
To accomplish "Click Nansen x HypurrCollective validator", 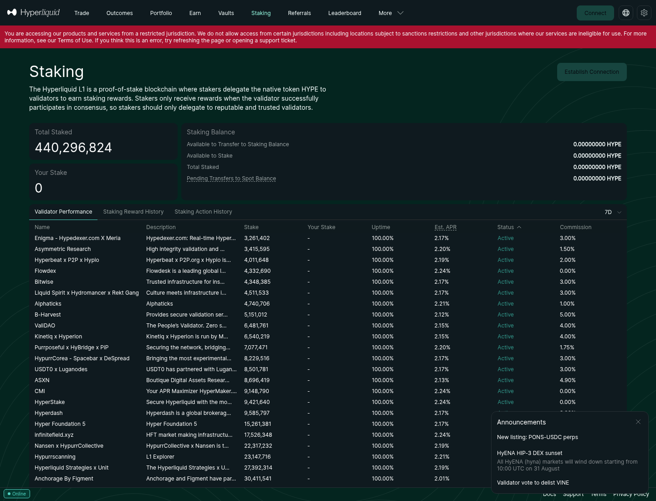I will (x=69, y=446).
